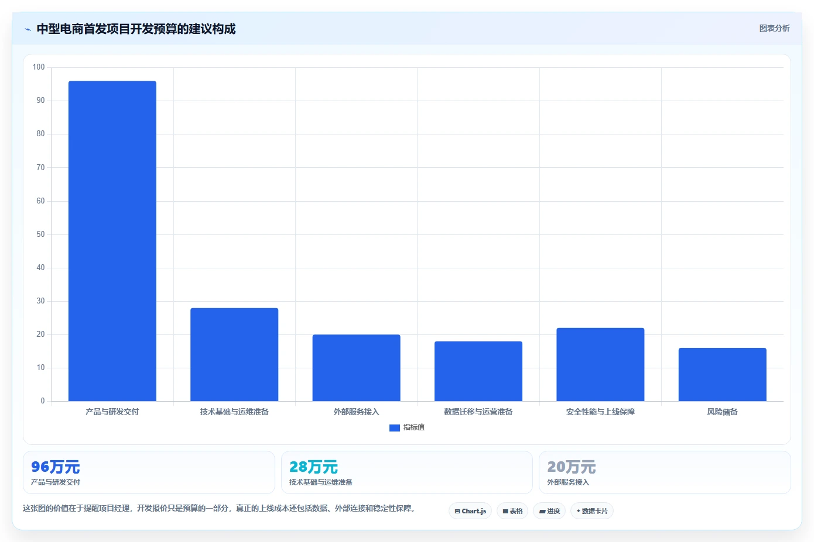
Task: Click the chart title 中型电商首发项目开发预算的建议构成
Action: tap(136, 29)
